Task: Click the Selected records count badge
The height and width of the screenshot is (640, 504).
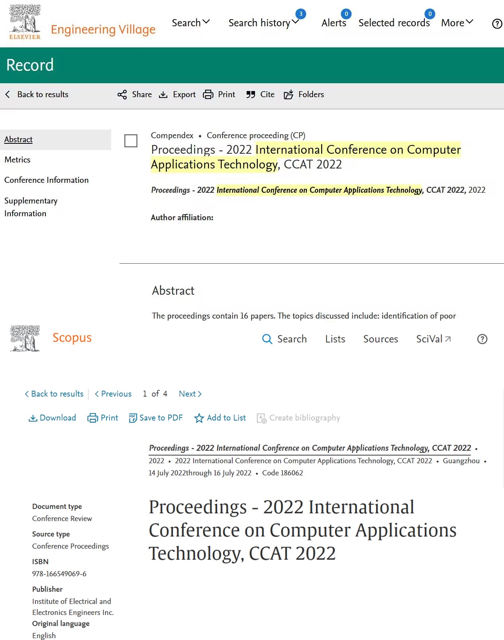Action: tap(430, 14)
